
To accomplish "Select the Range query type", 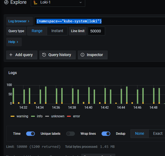I will pyautogui.click(x=37, y=31).
